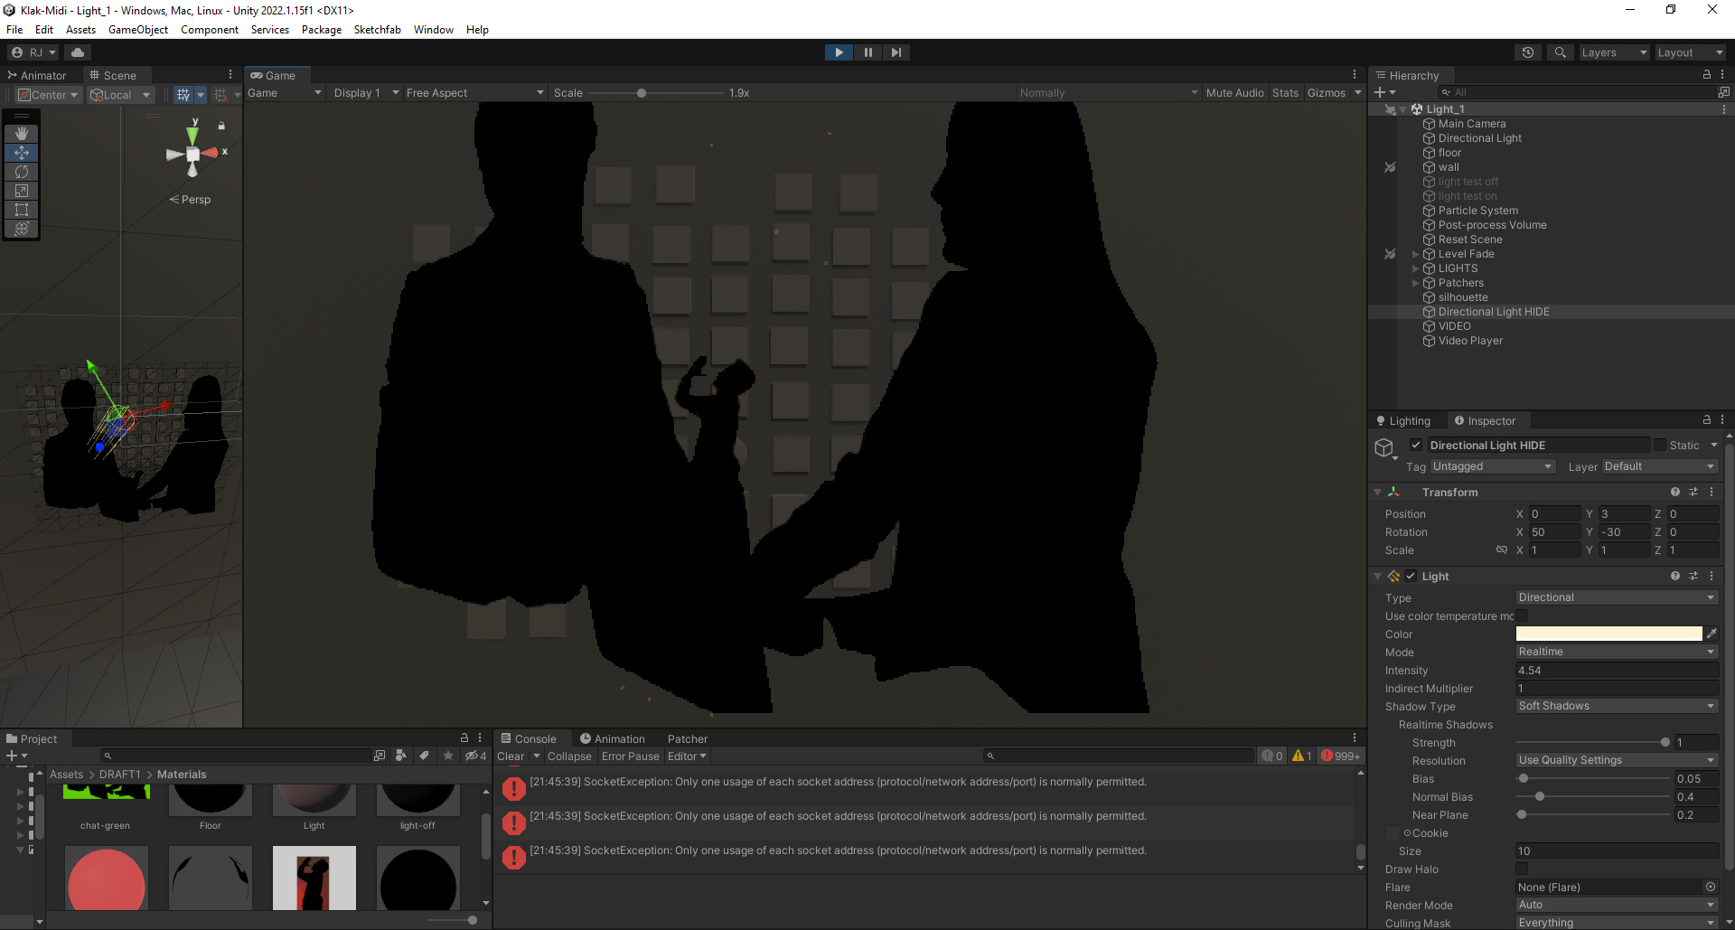Pick light color with eyedropper icon

point(1712,634)
